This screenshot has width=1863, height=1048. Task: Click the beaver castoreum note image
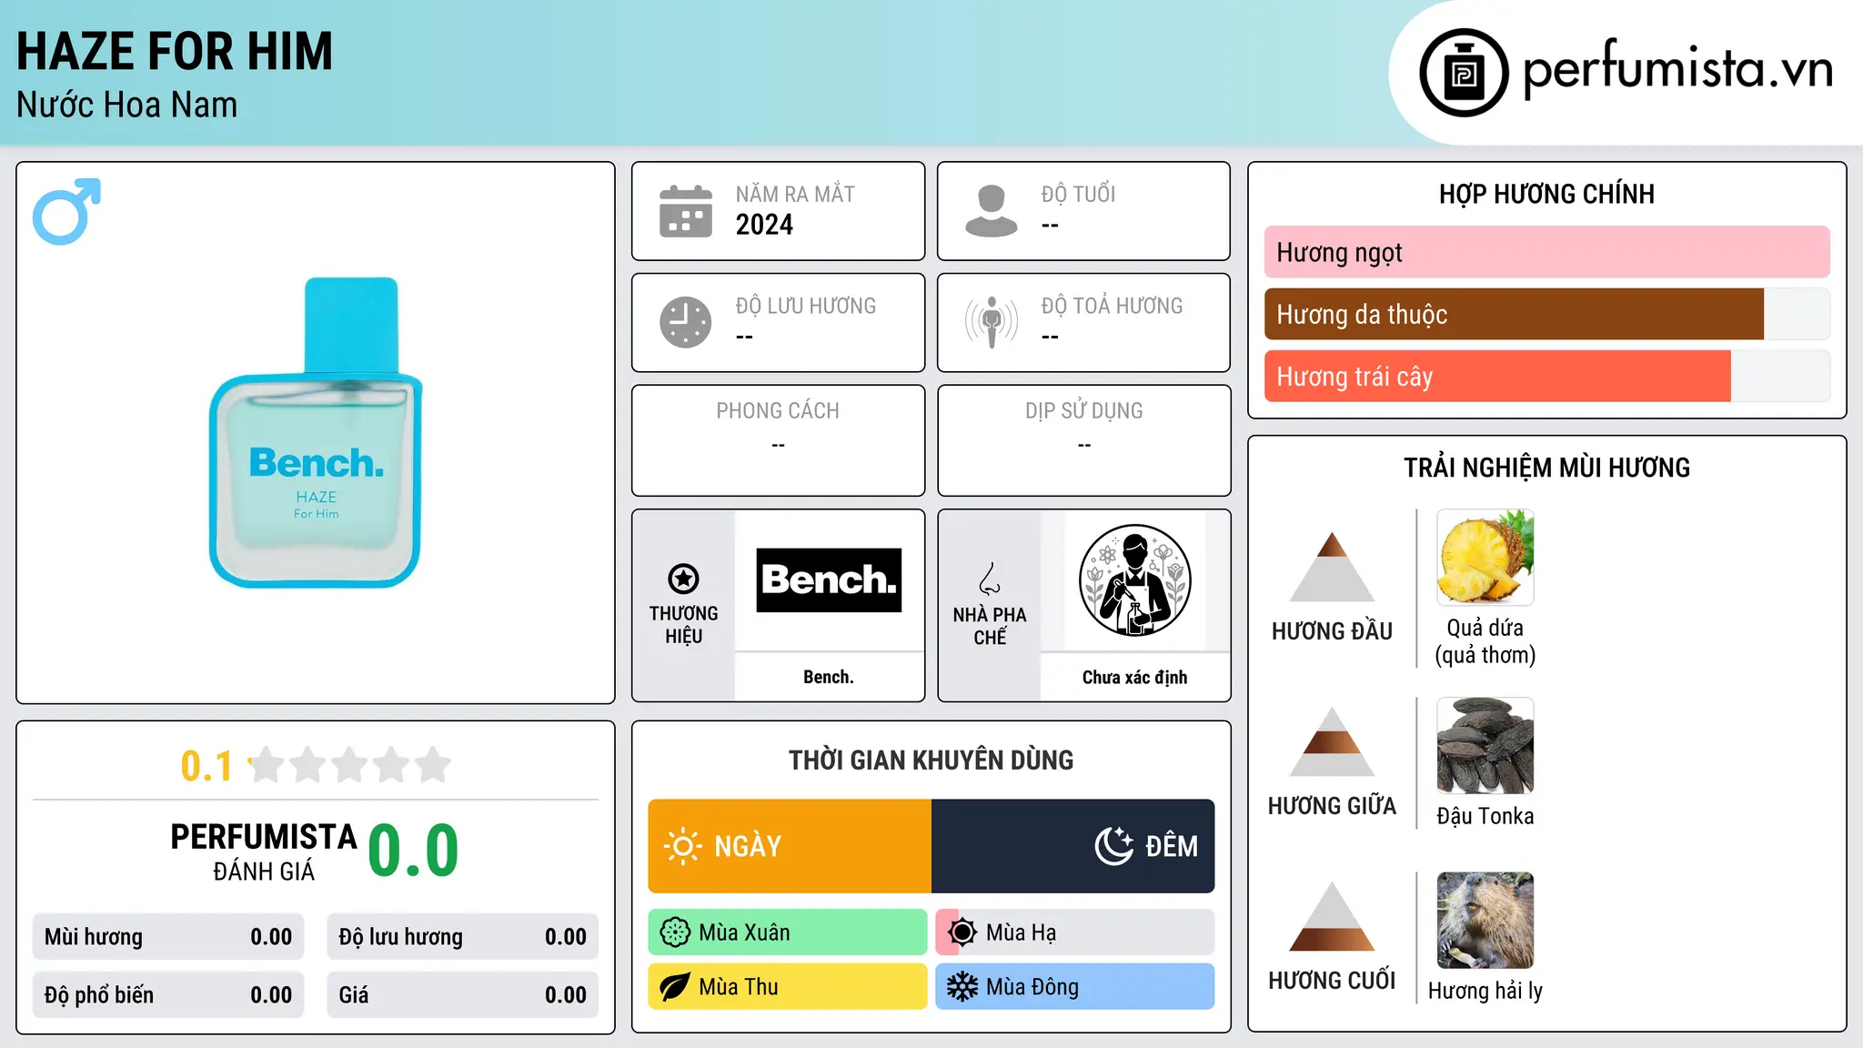[x=1485, y=921]
